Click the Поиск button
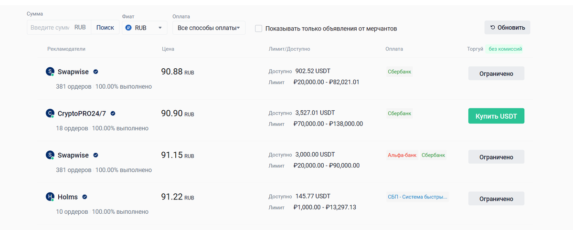573x230 pixels. click(105, 28)
